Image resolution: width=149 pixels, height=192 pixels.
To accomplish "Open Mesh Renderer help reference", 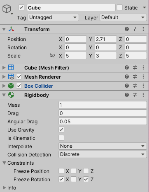I will [127, 77].
